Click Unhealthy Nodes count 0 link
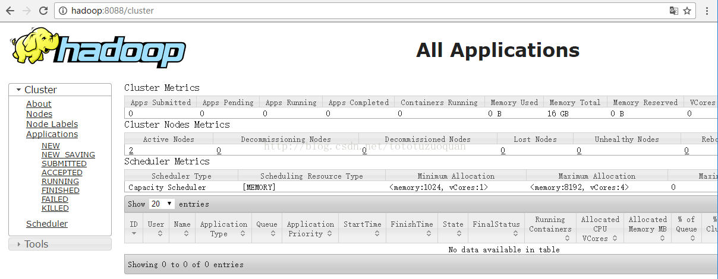 tap(579, 150)
